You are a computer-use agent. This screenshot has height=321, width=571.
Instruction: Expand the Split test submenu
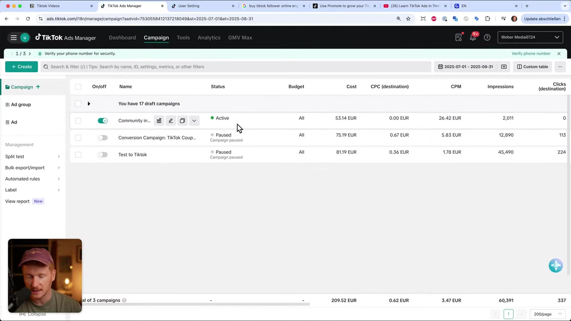coord(33,156)
